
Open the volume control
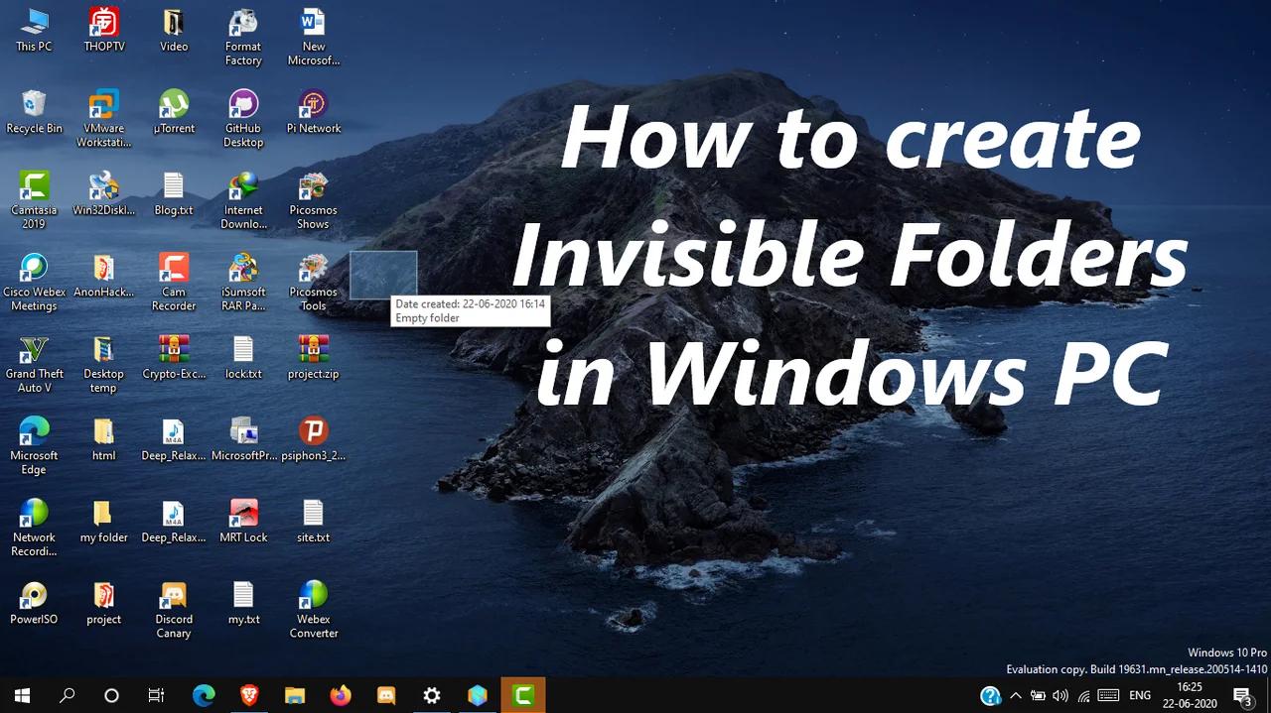pyautogui.click(x=1059, y=695)
